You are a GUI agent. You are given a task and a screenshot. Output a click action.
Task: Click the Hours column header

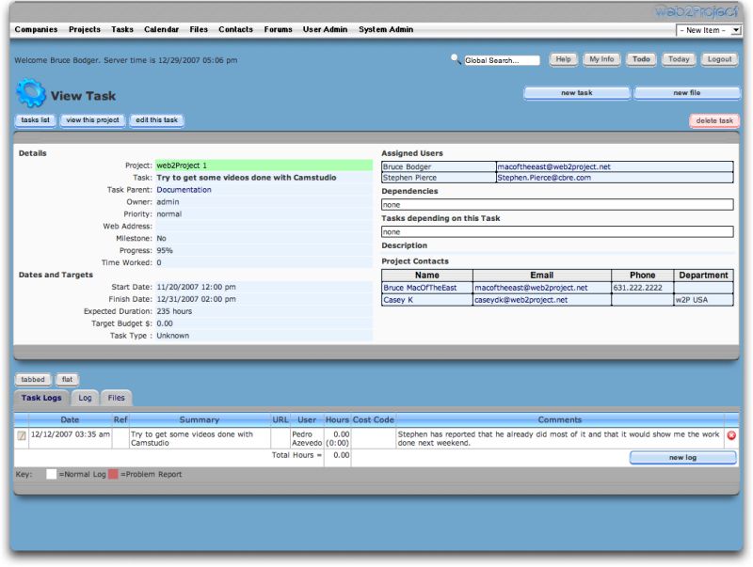[337, 419]
